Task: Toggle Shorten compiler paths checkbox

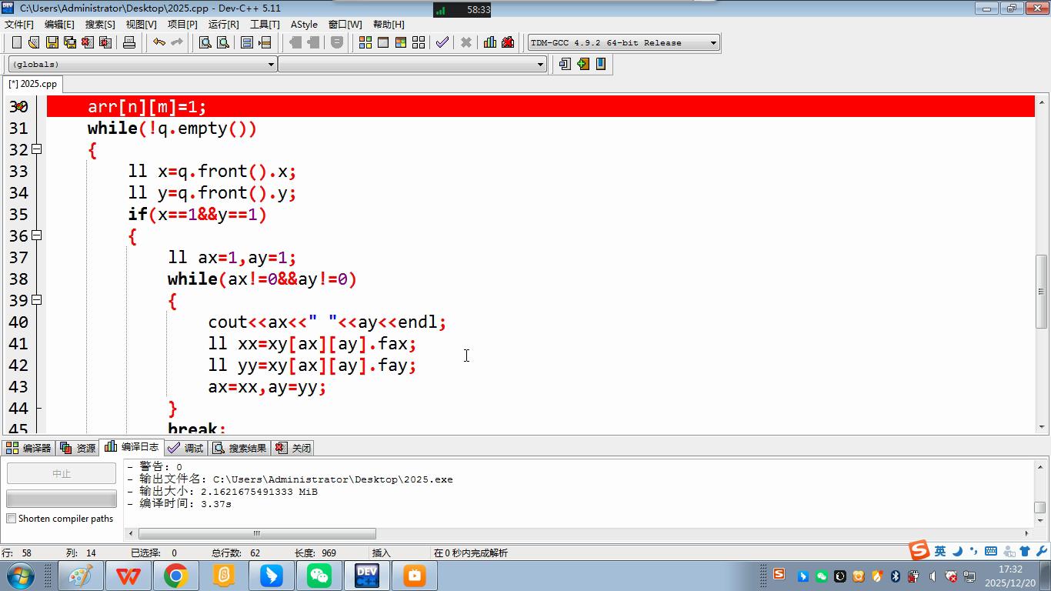Action: click(x=12, y=519)
